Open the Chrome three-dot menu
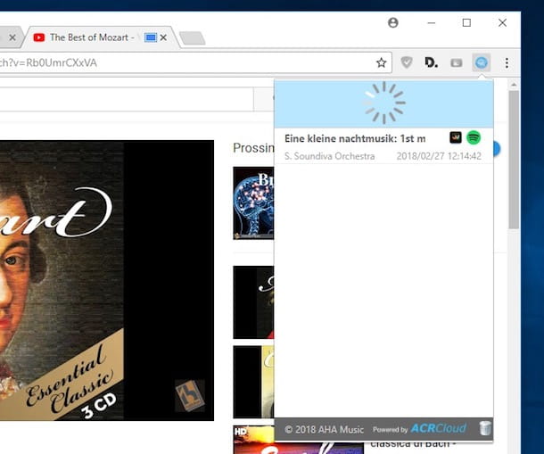Image resolution: width=544 pixels, height=454 pixels. (x=507, y=62)
